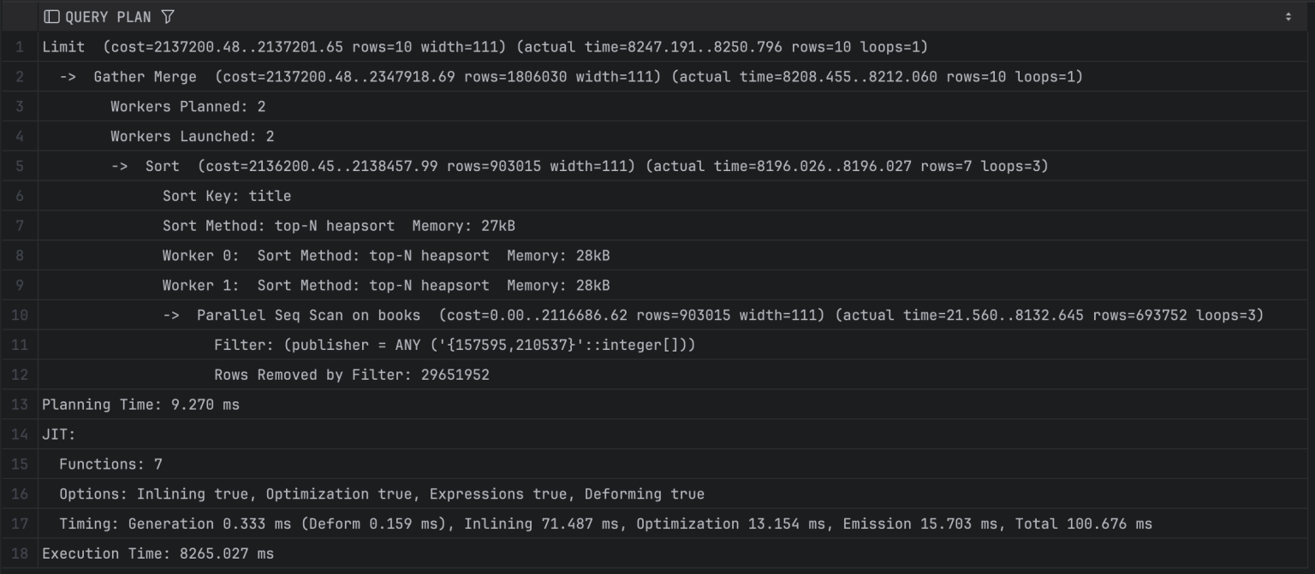Click the column icon beside QUERY PLAN
Image resolution: width=1315 pixels, height=574 pixels.
point(51,17)
